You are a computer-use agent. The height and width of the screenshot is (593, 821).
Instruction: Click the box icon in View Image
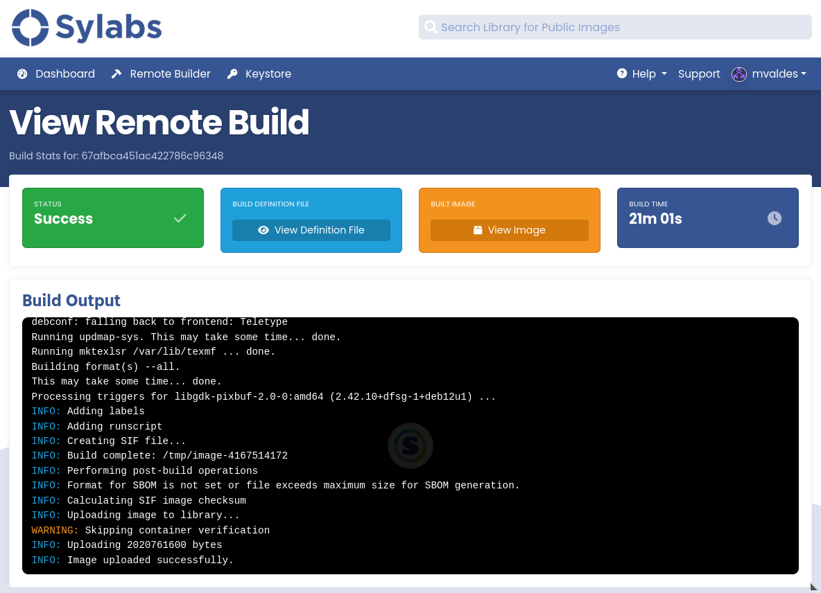point(478,230)
